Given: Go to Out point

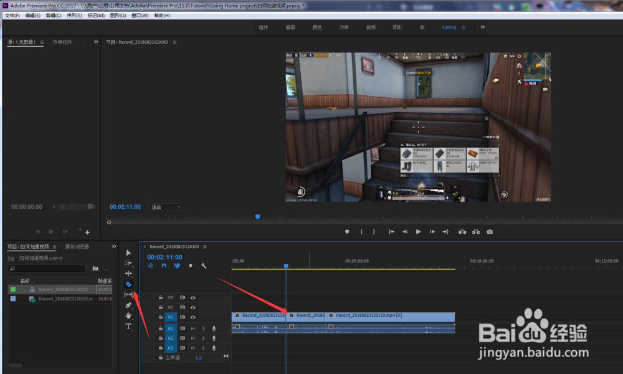Looking at the screenshot, I should coord(445,232).
